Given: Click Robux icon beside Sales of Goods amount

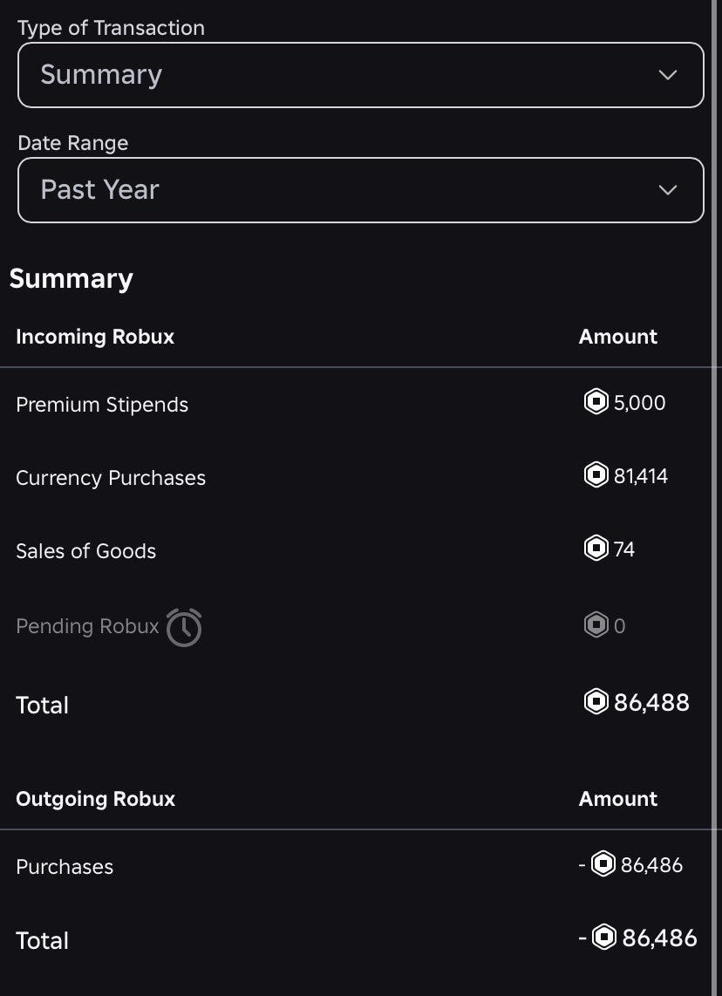Looking at the screenshot, I should 596,549.
